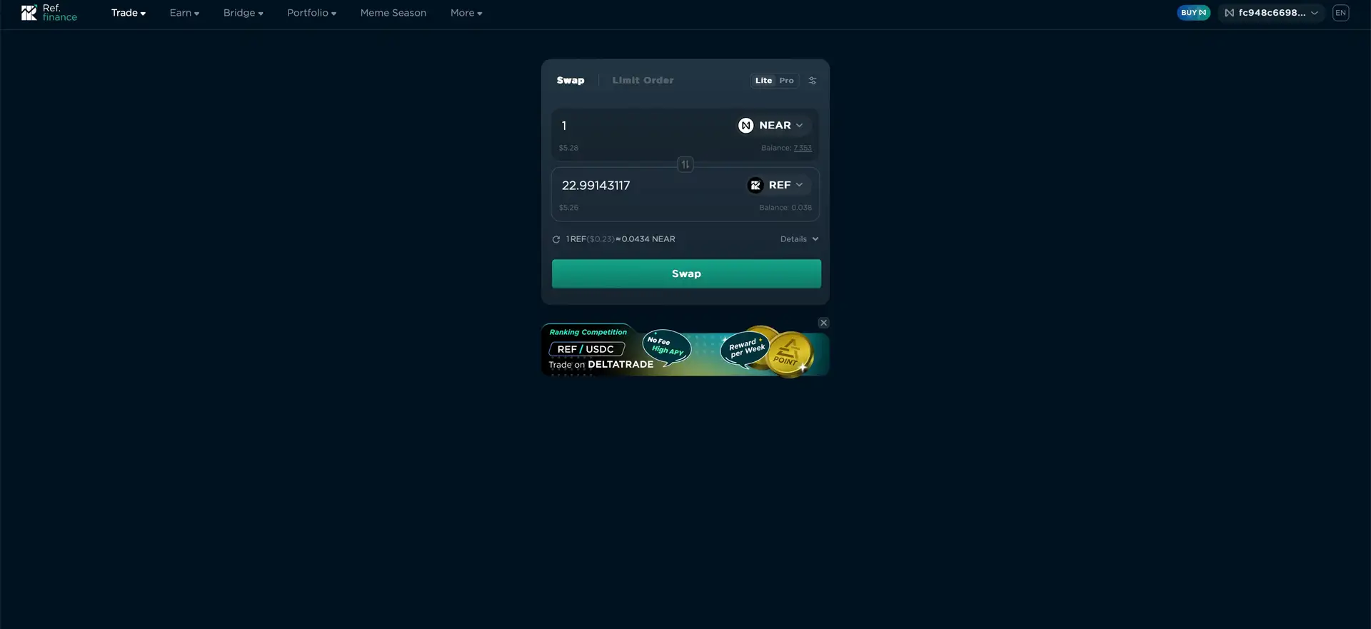Click the swap direction arrows icon
1371x629 pixels.
[x=685, y=165]
